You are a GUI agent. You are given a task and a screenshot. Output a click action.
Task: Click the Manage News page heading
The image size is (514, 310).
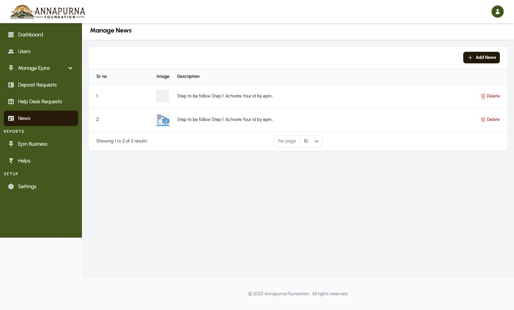tap(111, 31)
